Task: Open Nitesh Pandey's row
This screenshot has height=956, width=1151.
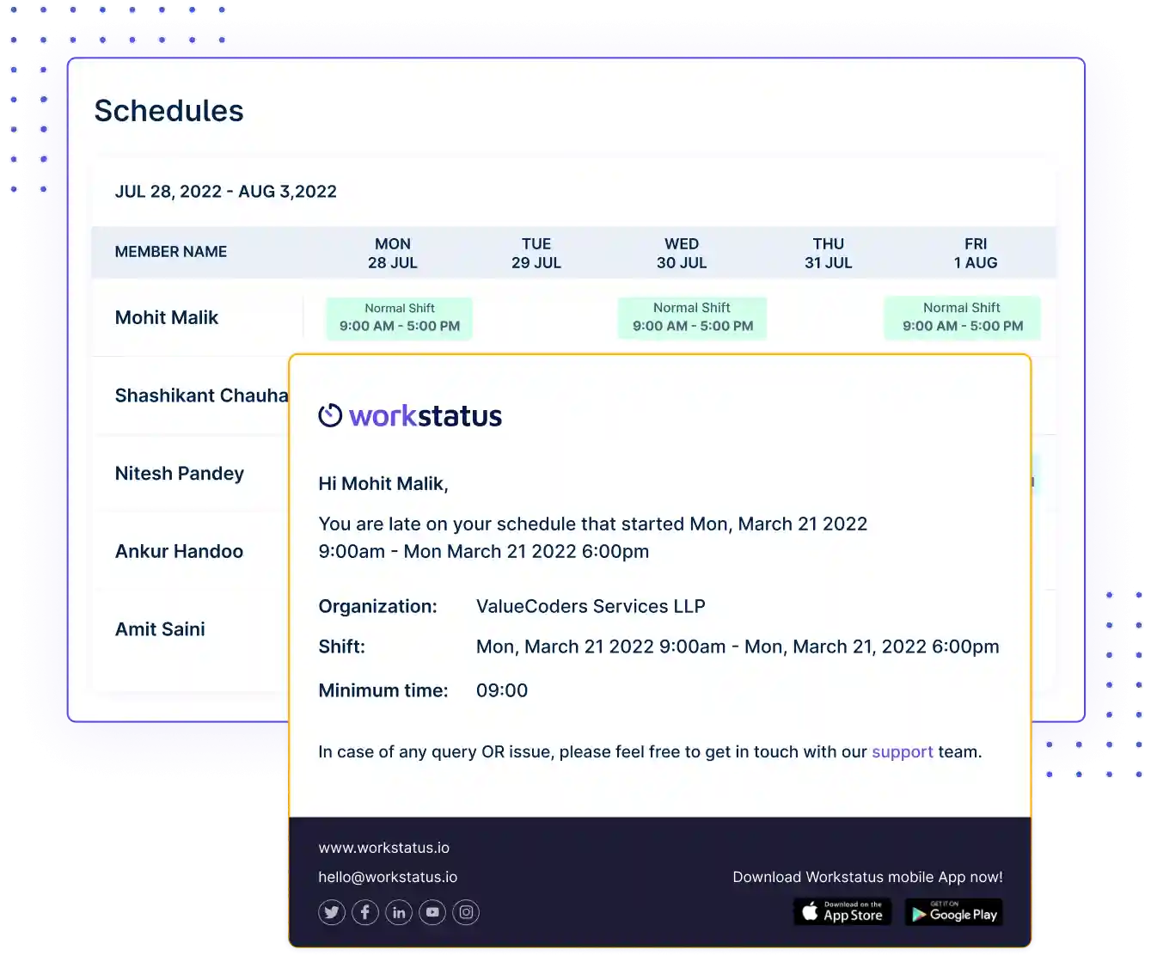Action: point(180,474)
